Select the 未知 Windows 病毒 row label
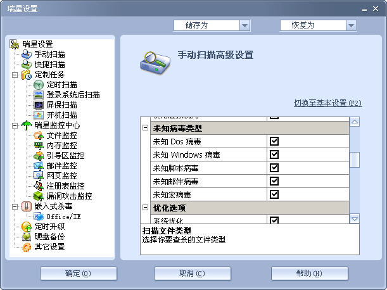387x290 pixels. (x=186, y=154)
